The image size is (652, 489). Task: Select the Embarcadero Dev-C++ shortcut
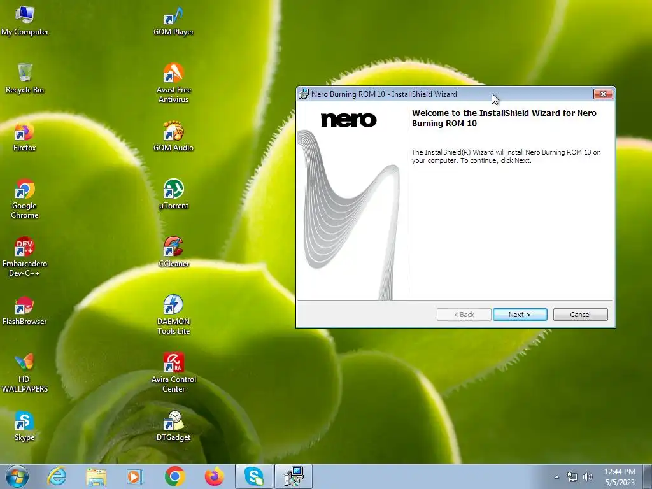pos(25,257)
